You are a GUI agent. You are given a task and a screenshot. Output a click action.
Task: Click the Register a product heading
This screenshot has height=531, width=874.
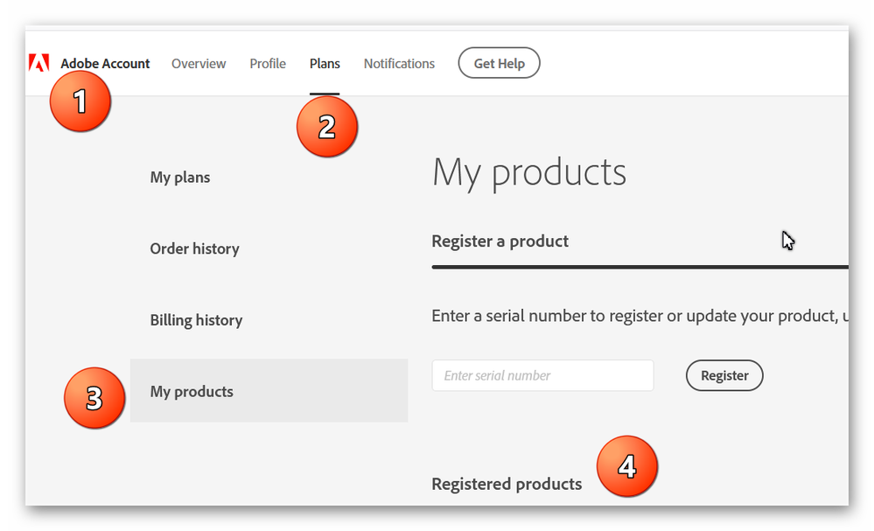(x=500, y=241)
